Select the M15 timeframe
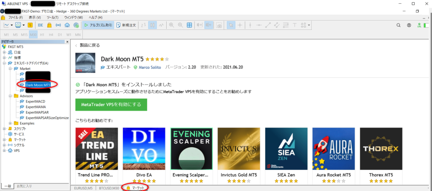This screenshot has width=432, height=191. tap(24, 35)
